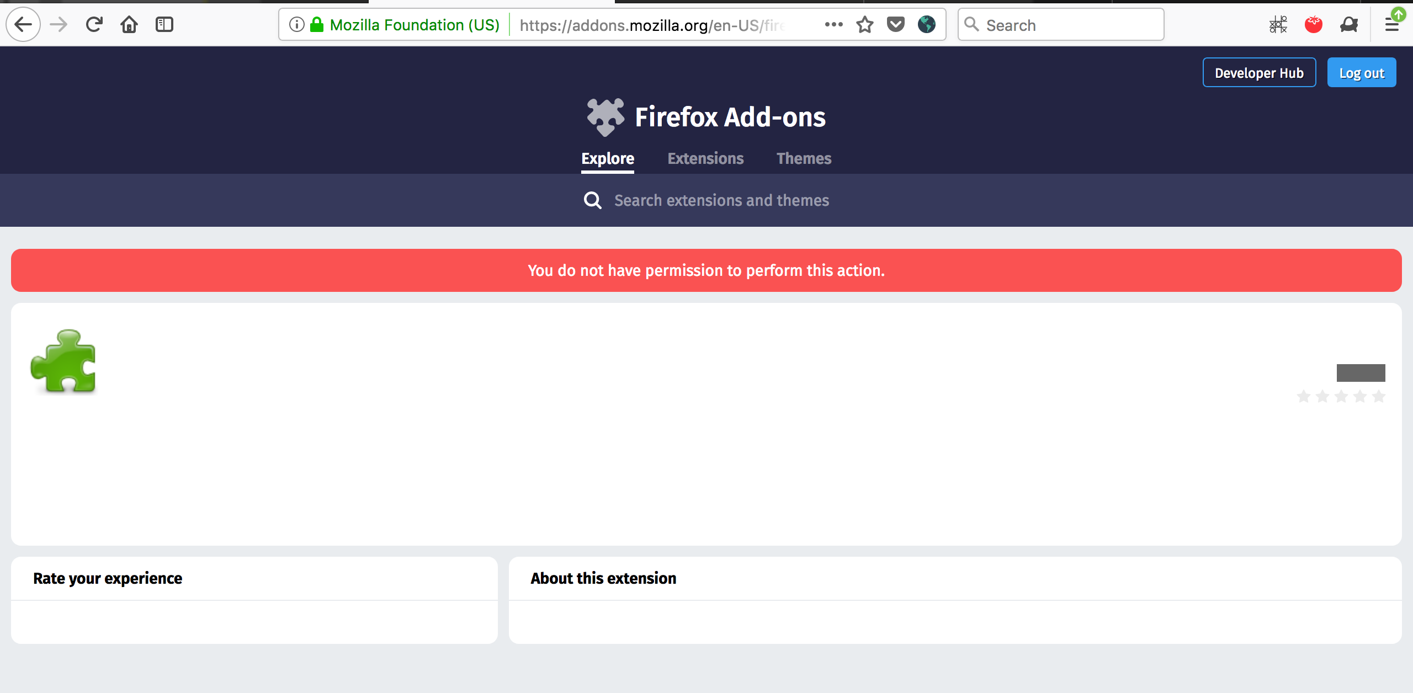Bookmark this page with the star icon

(x=865, y=24)
